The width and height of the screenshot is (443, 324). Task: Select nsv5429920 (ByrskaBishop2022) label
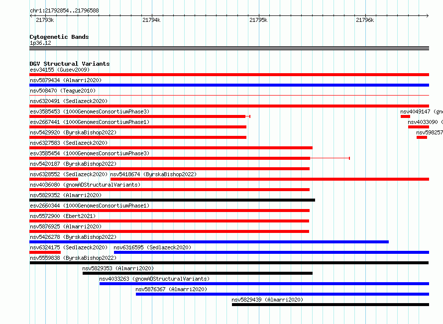tap(73, 132)
